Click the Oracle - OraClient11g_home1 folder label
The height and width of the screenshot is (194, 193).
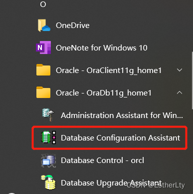[x=109, y=70]
